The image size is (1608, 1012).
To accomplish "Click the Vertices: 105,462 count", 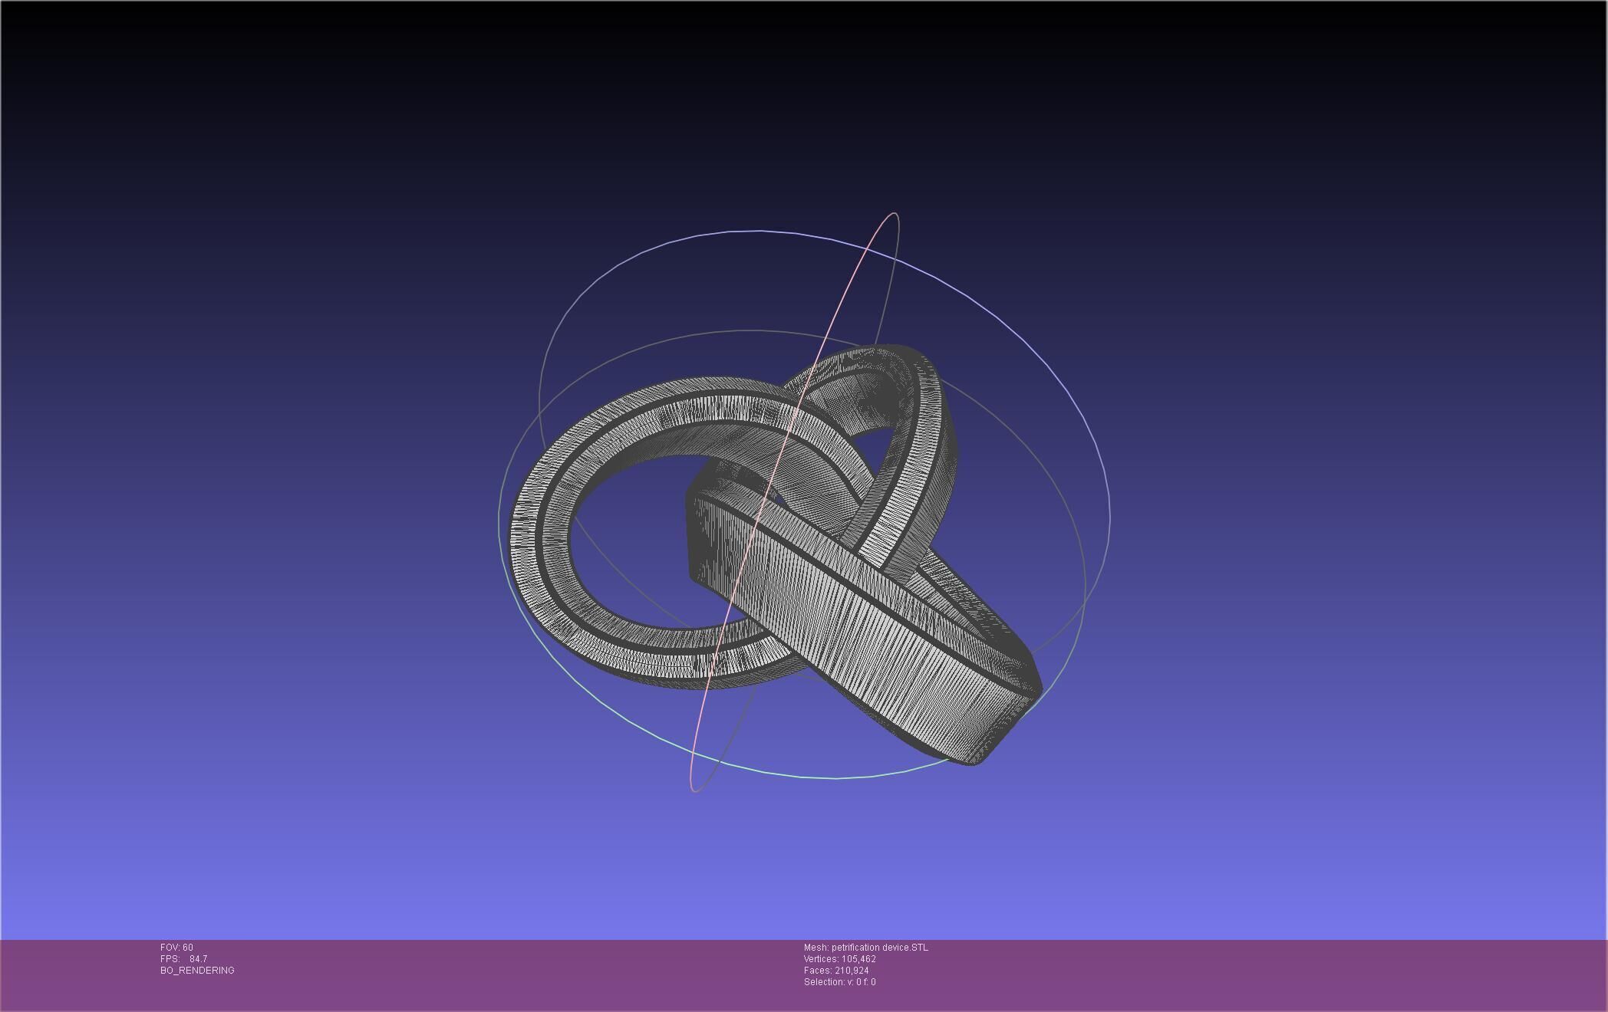I will [x=839, y=959].
